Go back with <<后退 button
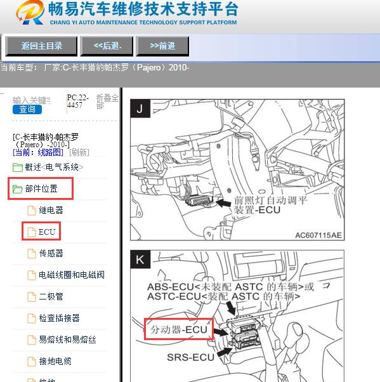 [x=107, y=46]
